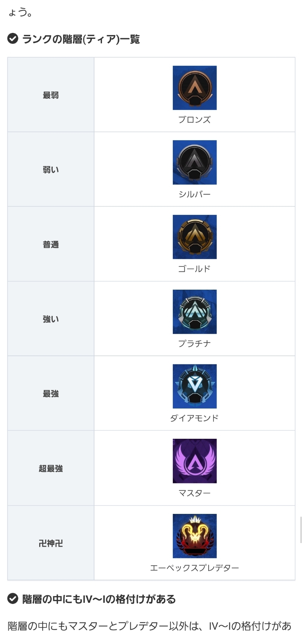Open the Apex Predator rank badge
Image resolution: width=302 pixels, height=632 pixels.
pos(194,536)
